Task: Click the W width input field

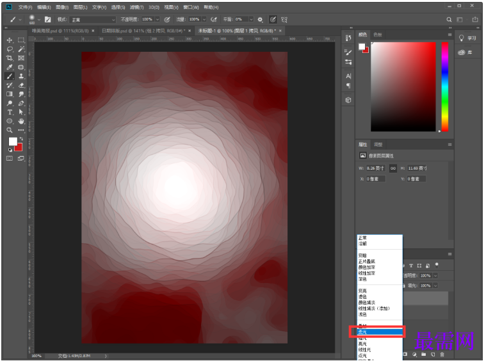Action: 376,168
